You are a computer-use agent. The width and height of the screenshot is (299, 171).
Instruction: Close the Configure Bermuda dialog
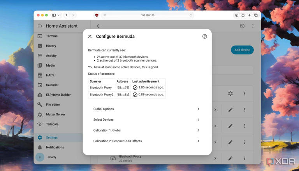(x=90, y=37)
